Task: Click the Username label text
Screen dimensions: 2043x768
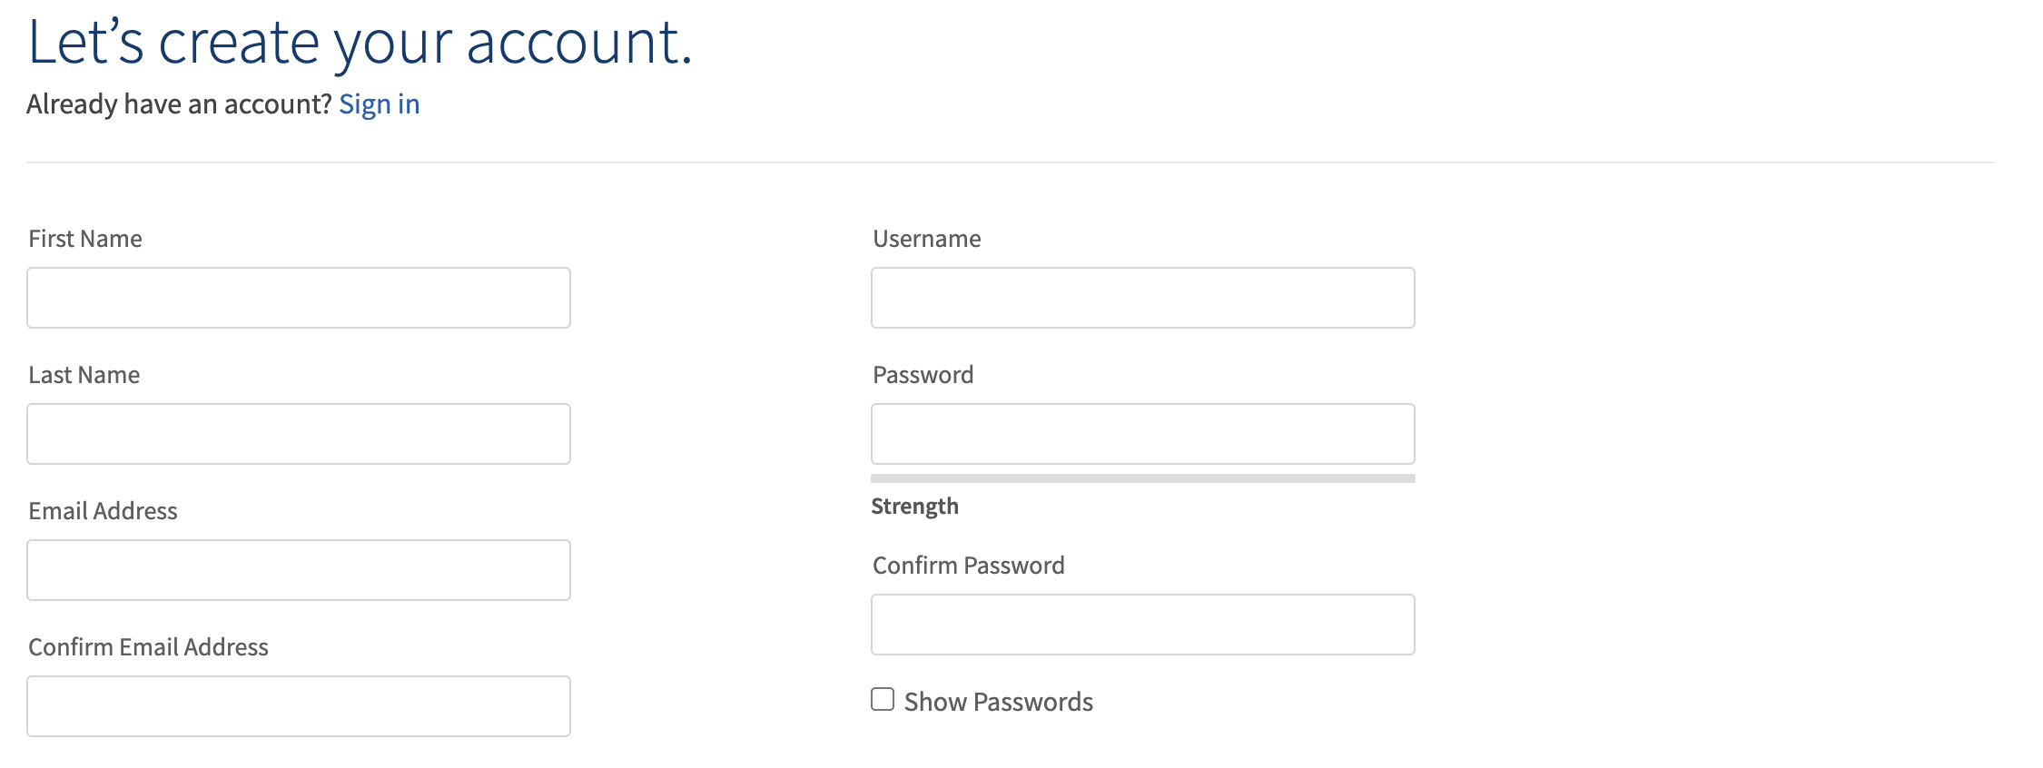Action: click(x=926, y=239)
